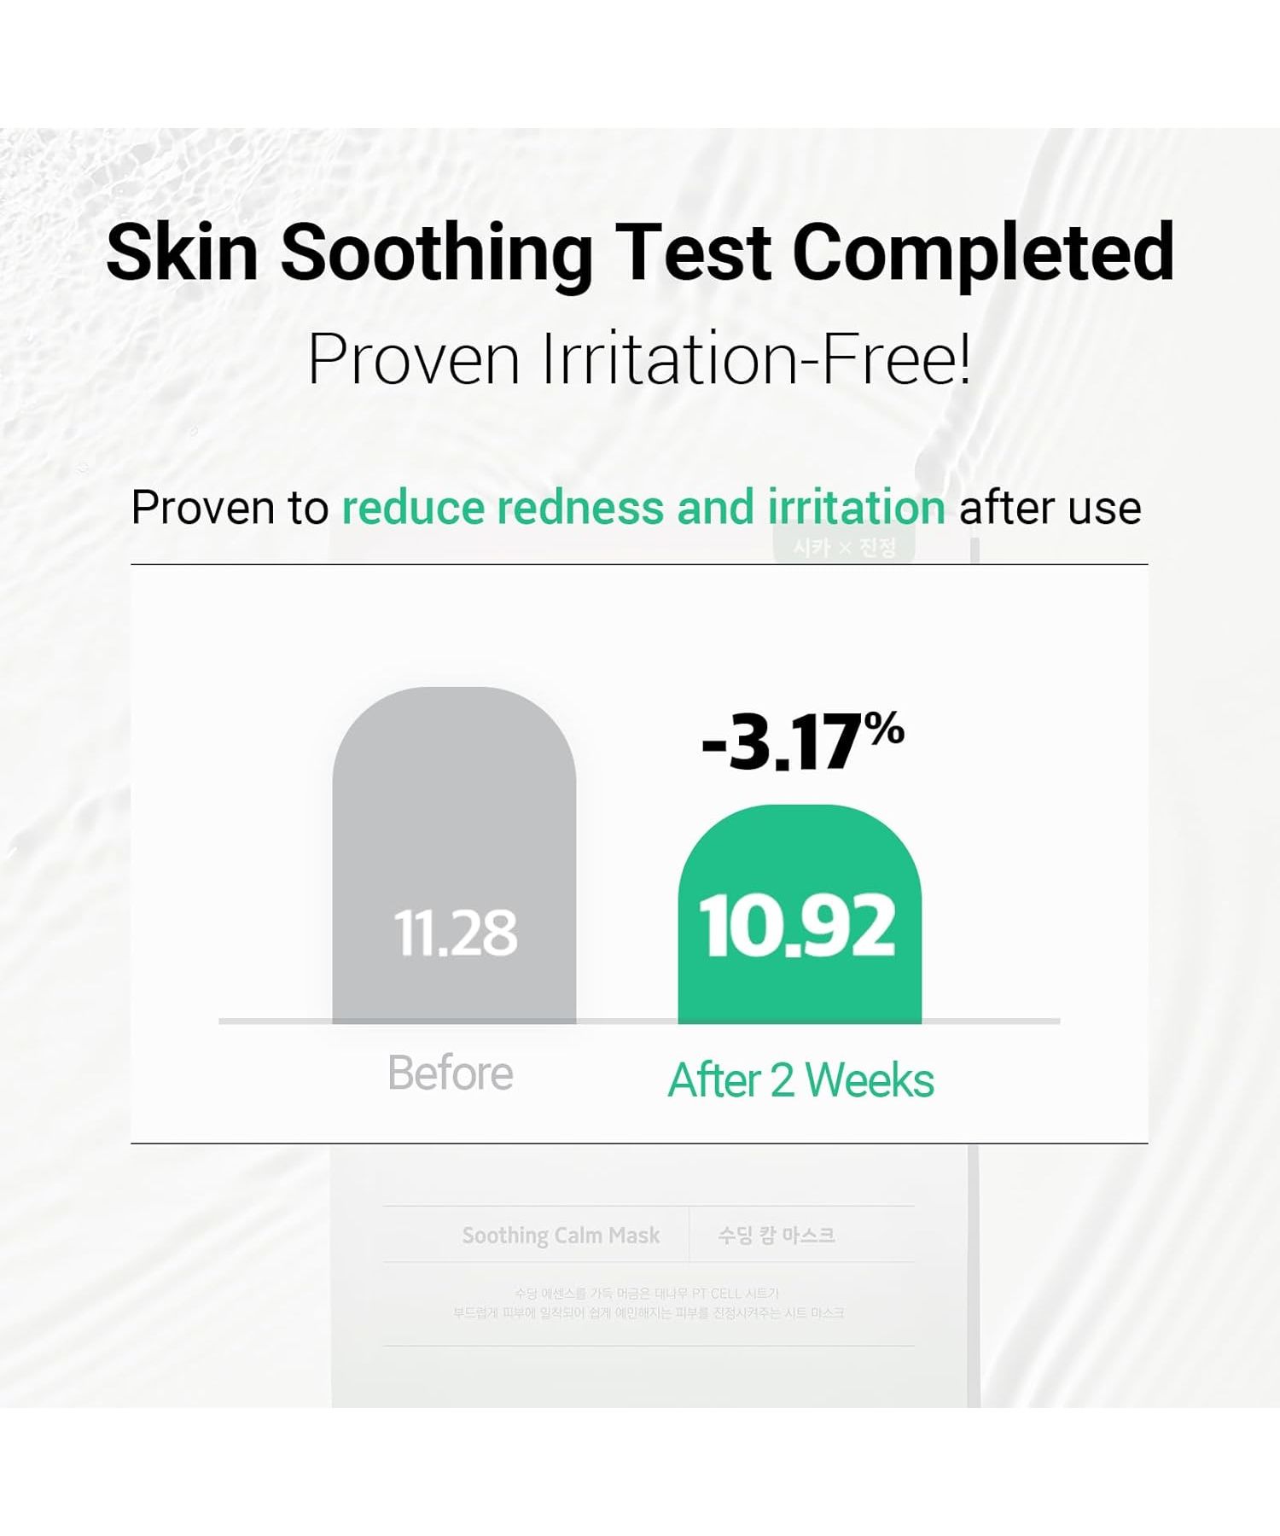Image resolution: width=1280 pixels, height=1536 pixels.
Task: Click the "Skin Soothing Test Completed" headline
Action: 640,252
